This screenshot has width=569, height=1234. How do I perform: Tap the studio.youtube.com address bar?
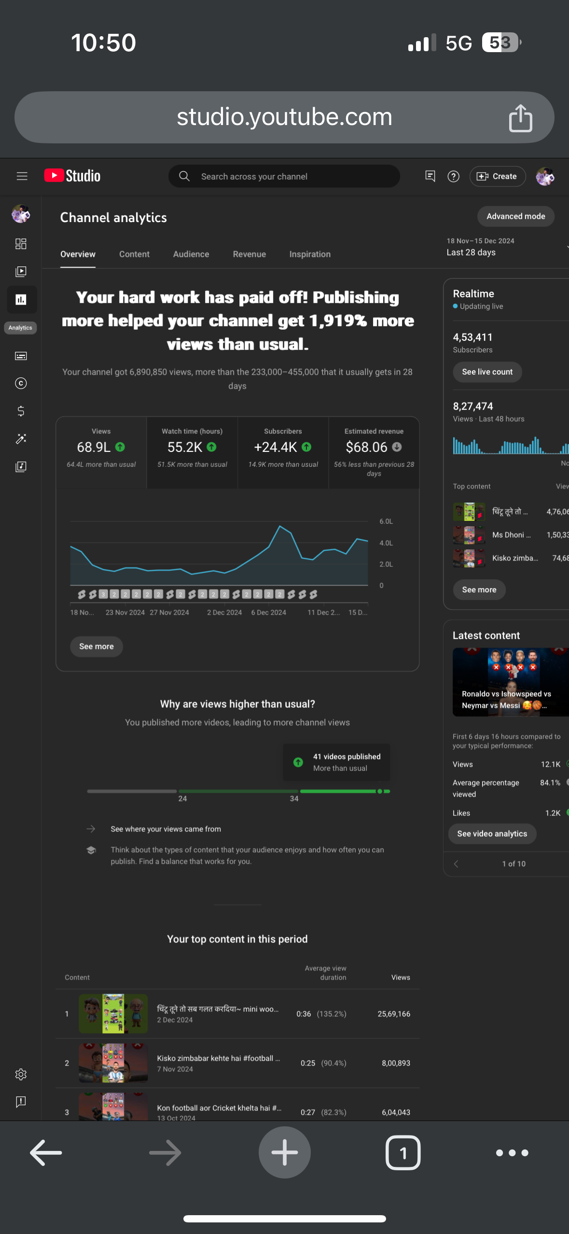pos(284,117)
